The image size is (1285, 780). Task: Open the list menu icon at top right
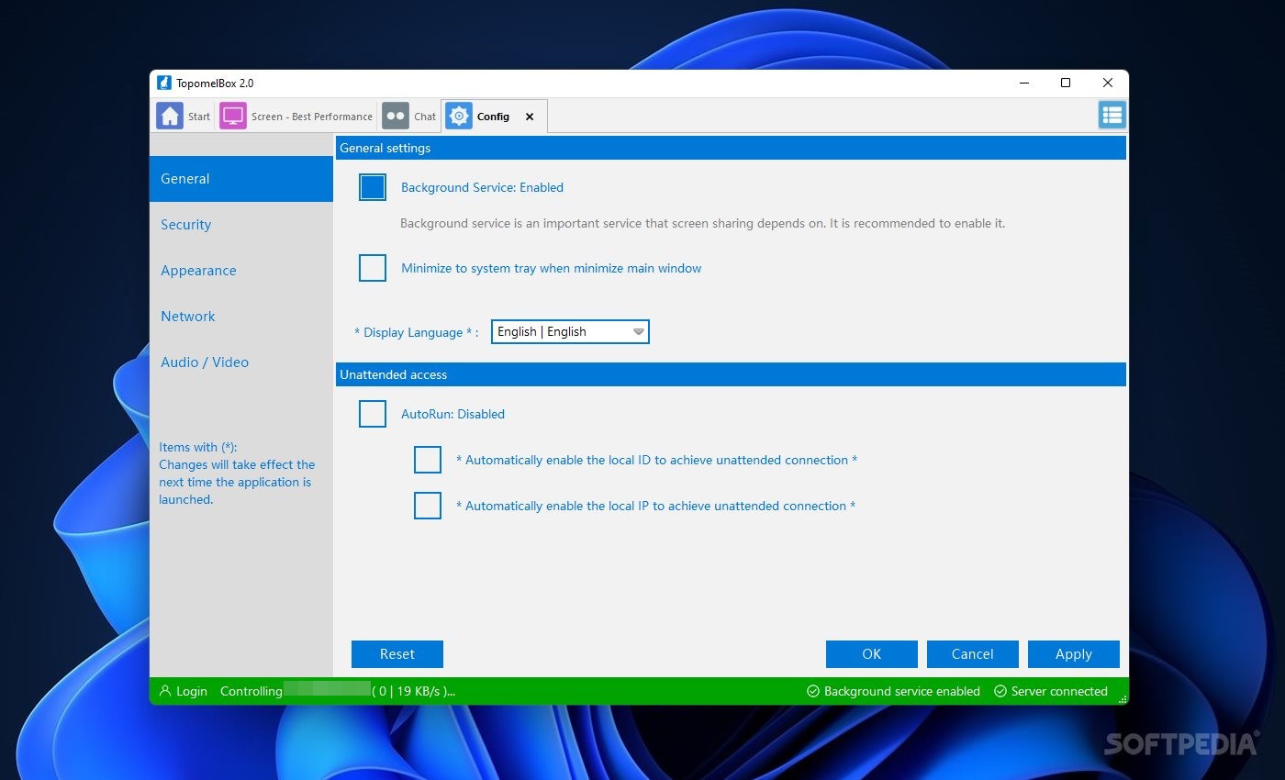[x=1112, y=115]
